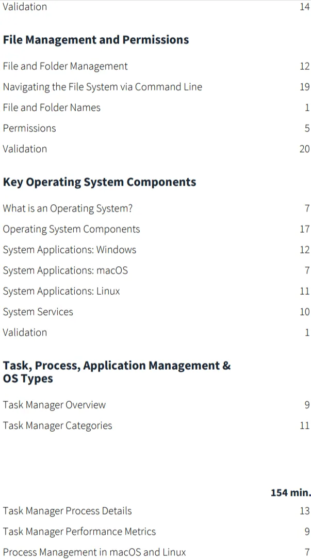Select the File Management and Permissions heading
311x560 pixels.
[96, 40]
